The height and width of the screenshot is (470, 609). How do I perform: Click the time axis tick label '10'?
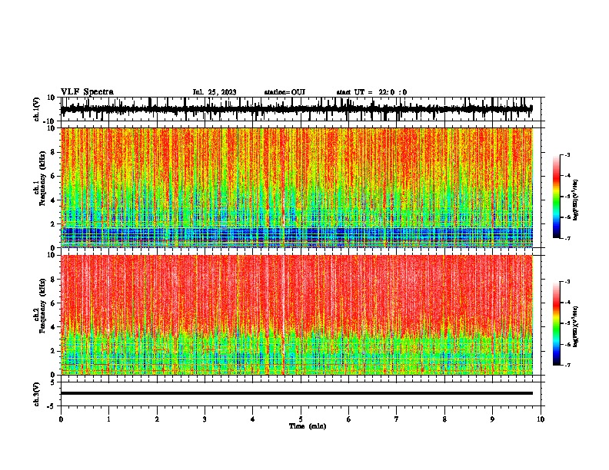(541, 419)
